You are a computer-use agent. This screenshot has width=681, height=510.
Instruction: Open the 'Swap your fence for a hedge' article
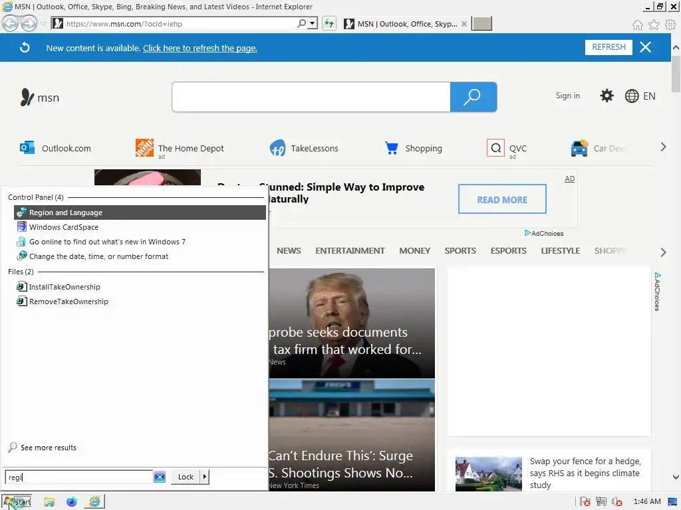pos(585,473)
